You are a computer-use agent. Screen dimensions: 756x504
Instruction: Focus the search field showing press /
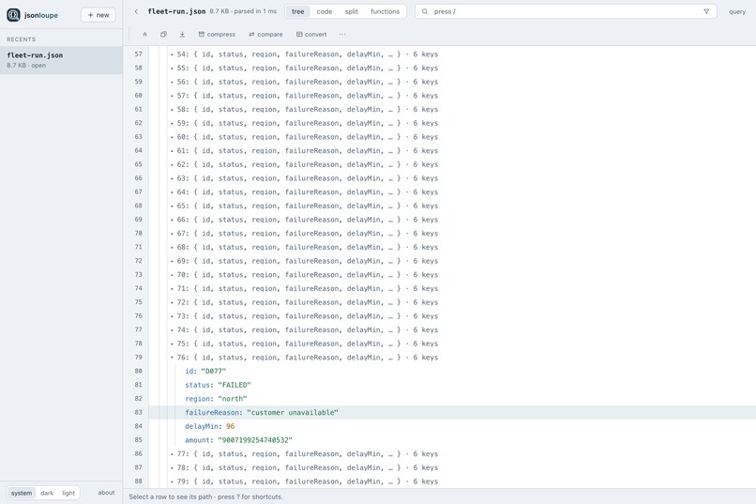tap(566, 11)
